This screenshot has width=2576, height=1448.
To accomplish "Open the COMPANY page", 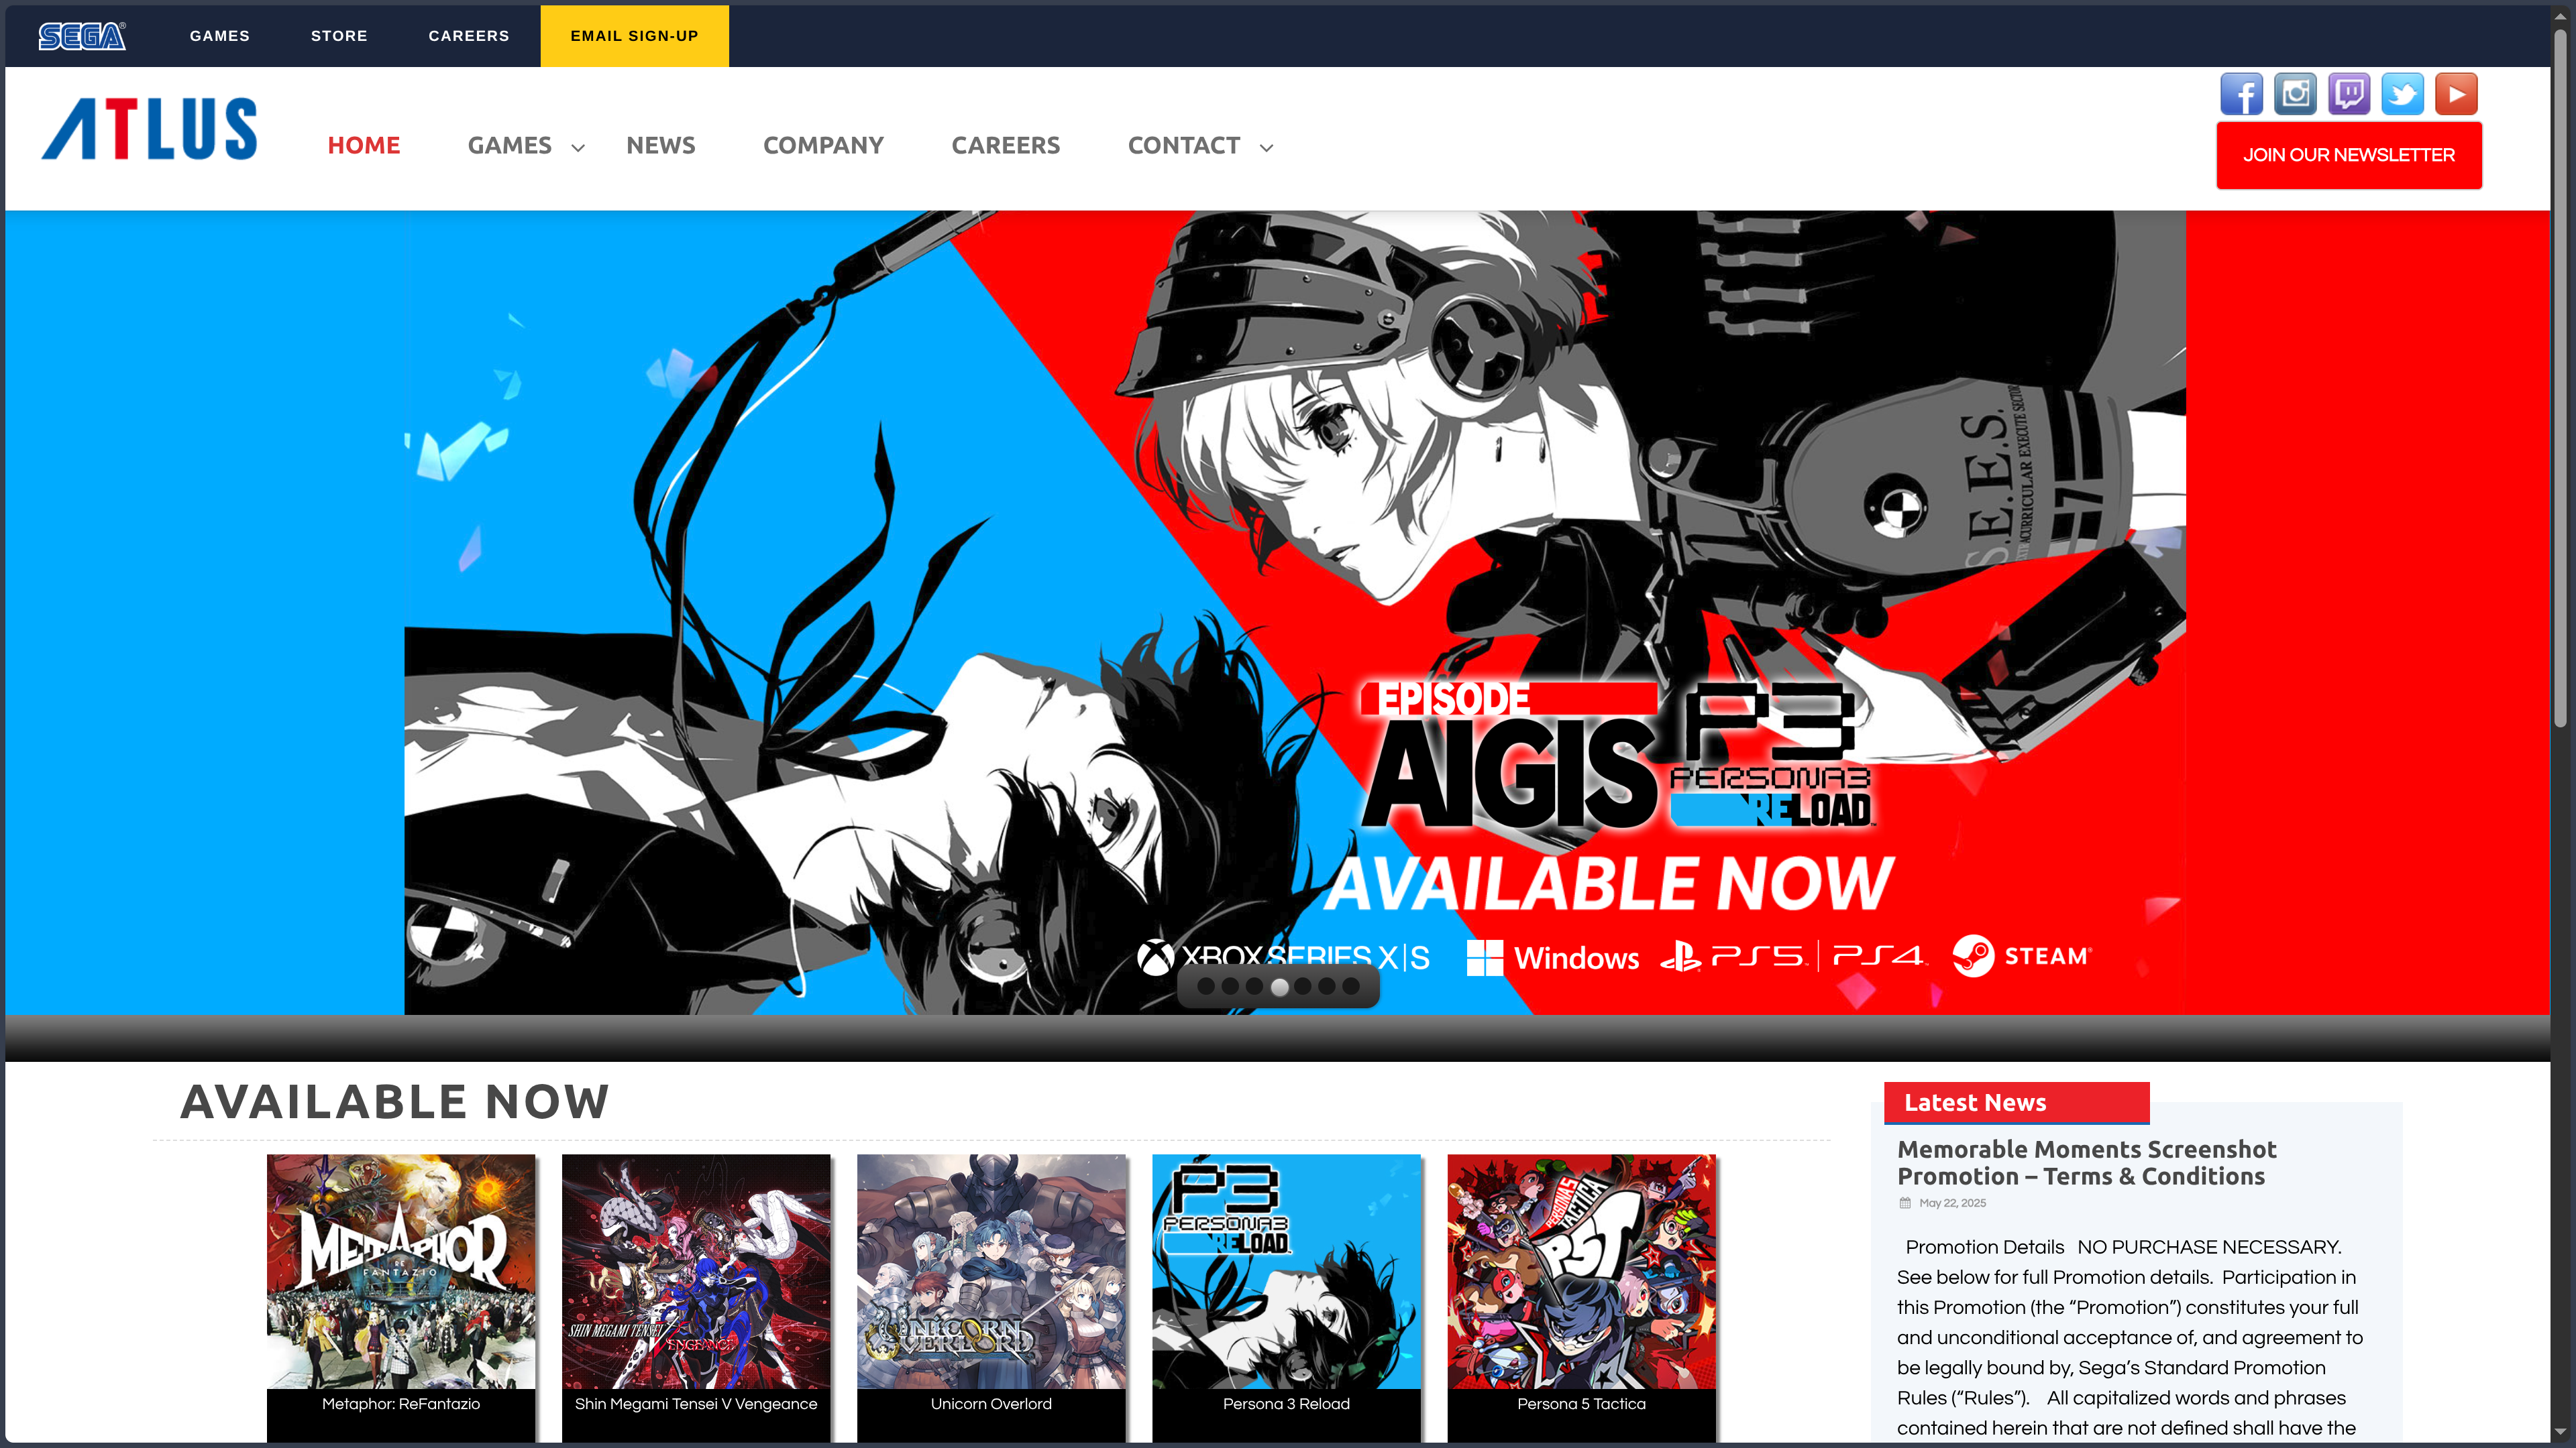I will [x=823, y=146].
